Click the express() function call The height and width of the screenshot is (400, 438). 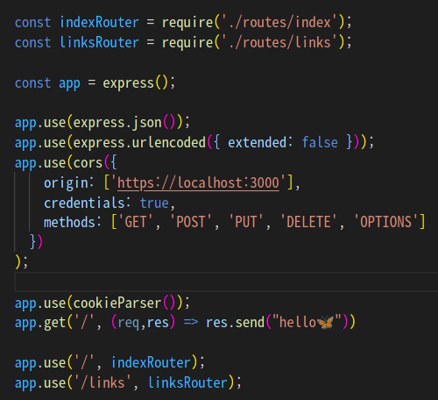(x=135, y=83)
